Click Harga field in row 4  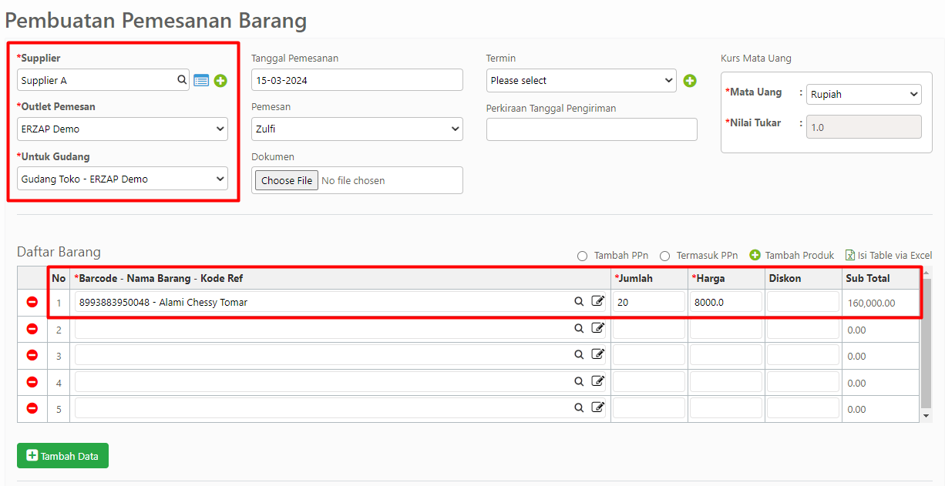726,382
